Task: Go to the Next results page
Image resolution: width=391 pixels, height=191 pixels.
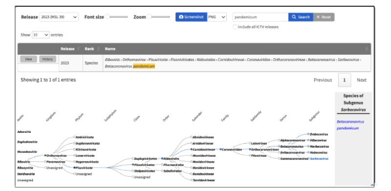Action: click(361, 80)
